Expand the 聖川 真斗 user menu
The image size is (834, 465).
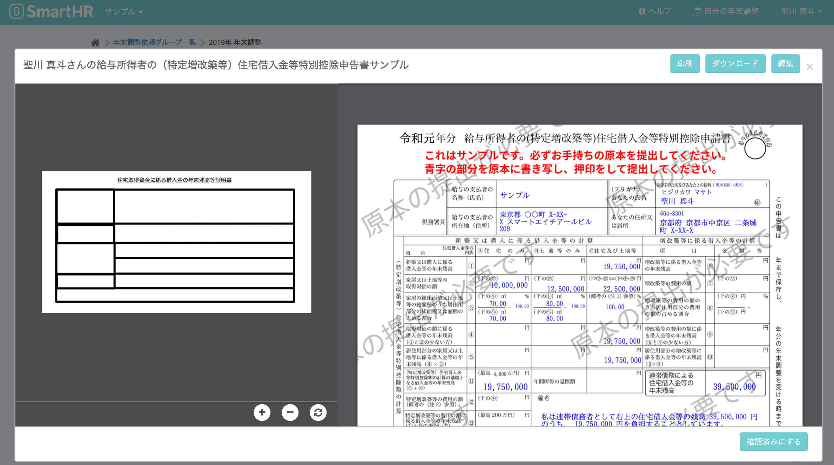(801, 11)
